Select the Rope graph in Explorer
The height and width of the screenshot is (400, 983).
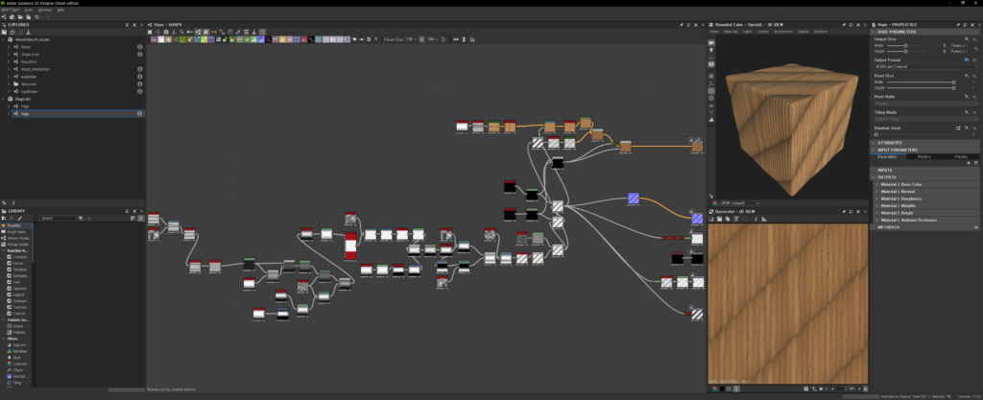[25, 113]
